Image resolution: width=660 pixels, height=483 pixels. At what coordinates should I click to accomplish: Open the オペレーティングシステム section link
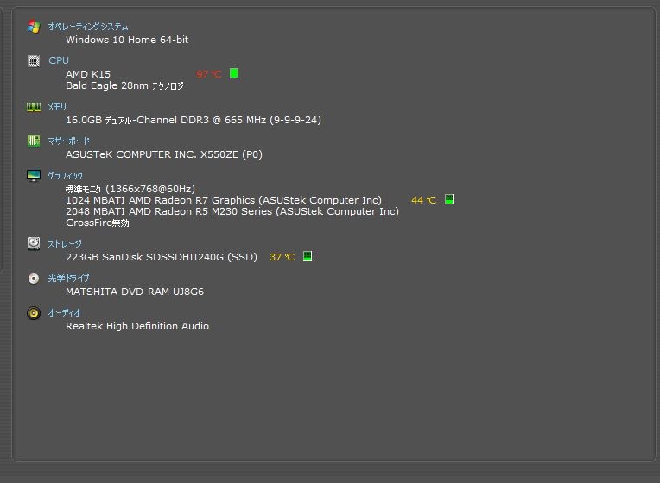(88, 27)
